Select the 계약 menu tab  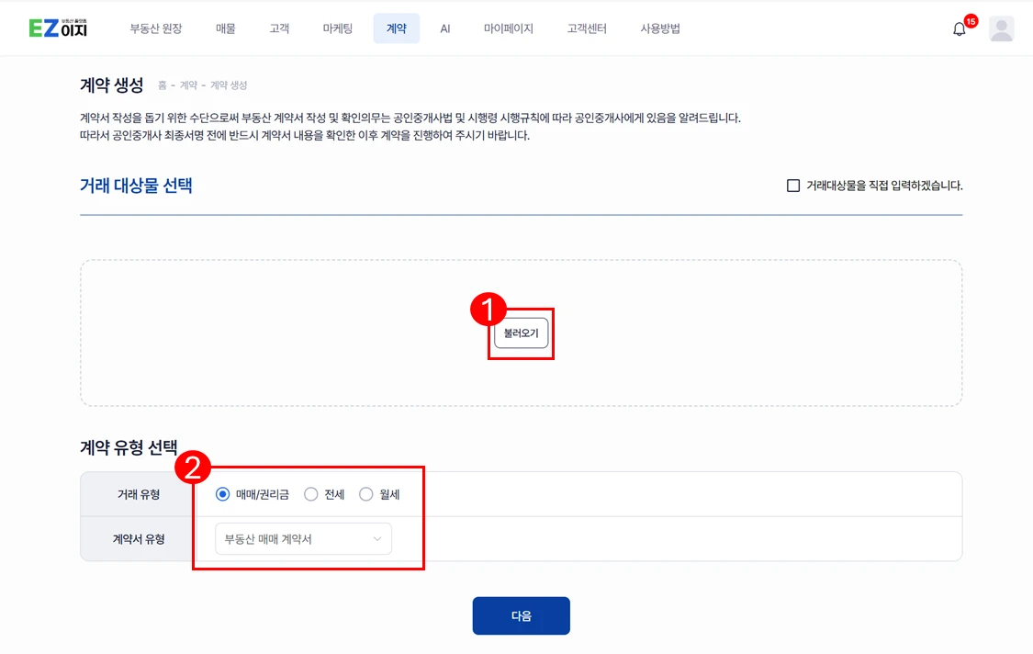[x=396, y=28]
